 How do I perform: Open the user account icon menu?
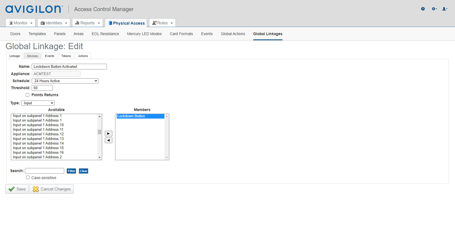click(445, 9)
